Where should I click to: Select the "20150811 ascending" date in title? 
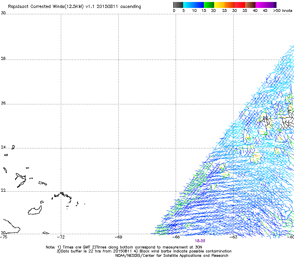coord(119,7)
